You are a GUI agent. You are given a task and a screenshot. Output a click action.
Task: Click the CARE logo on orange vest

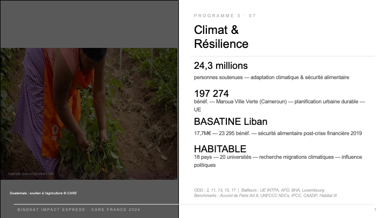tap(55, 133)
